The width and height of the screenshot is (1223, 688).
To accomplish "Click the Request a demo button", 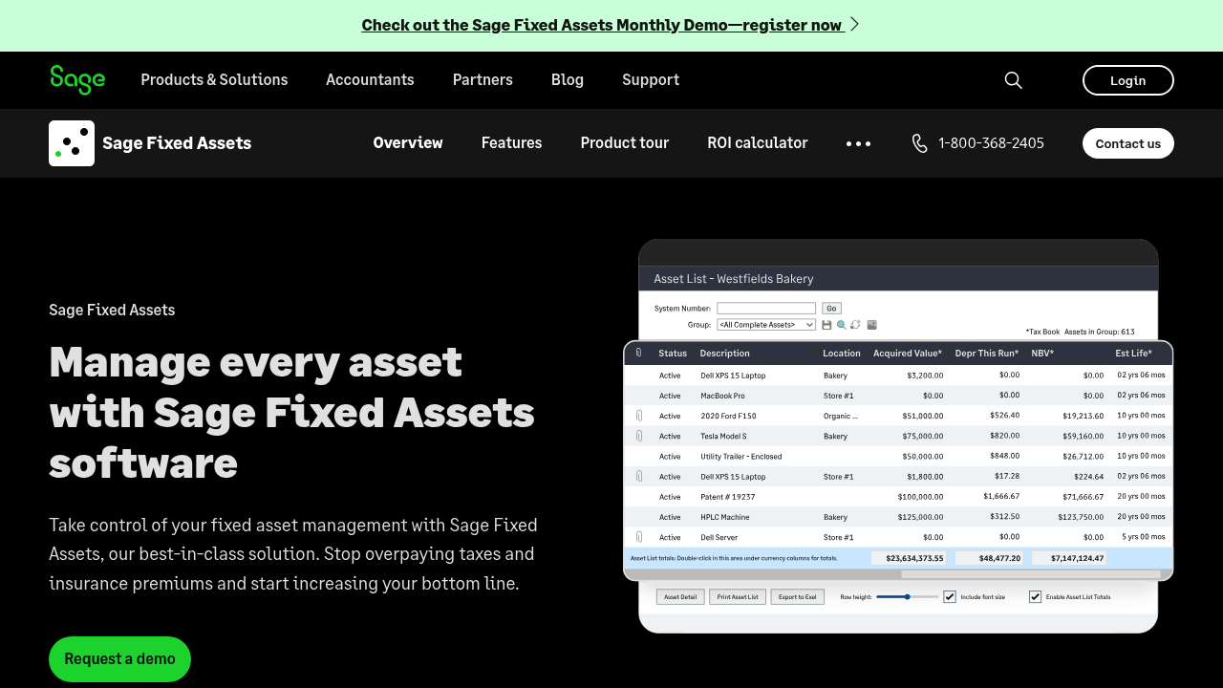I will click(x=119, y=659).
